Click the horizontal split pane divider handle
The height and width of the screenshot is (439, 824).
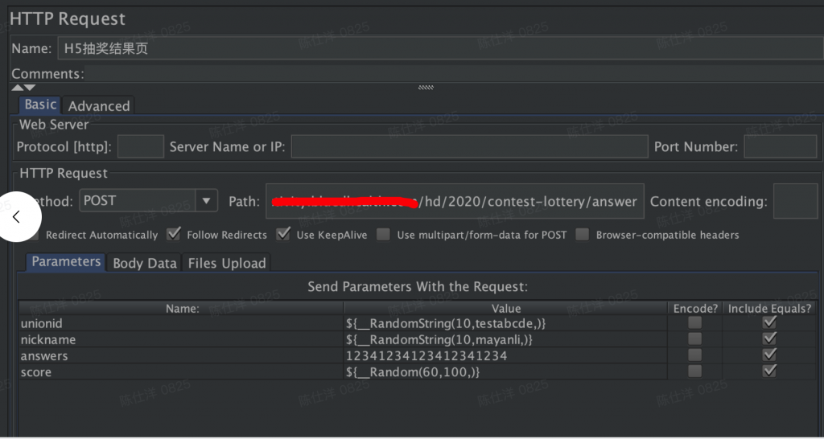coord(426,88)
